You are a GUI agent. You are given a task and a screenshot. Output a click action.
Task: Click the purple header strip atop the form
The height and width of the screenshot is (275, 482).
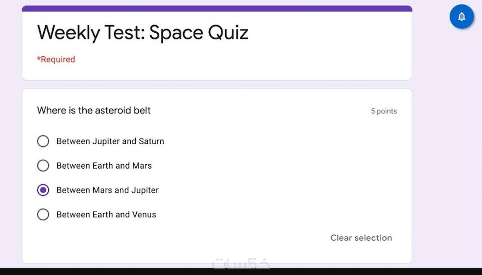pyautogui.click(x=217, y=9)
